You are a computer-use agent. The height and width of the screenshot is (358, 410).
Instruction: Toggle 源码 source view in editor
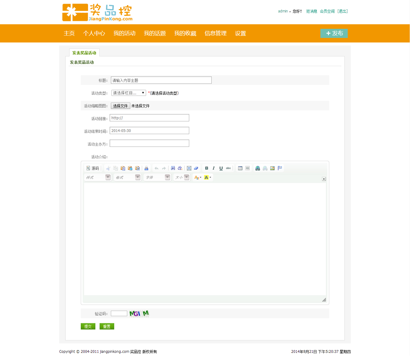(x=93, y=168)
